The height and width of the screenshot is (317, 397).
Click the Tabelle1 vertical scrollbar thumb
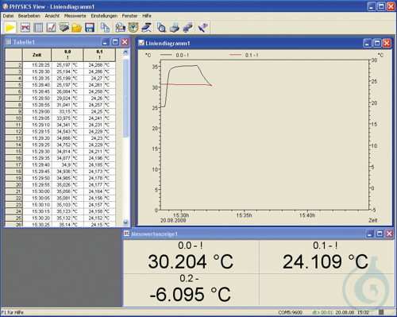click(x=125, y=98)
